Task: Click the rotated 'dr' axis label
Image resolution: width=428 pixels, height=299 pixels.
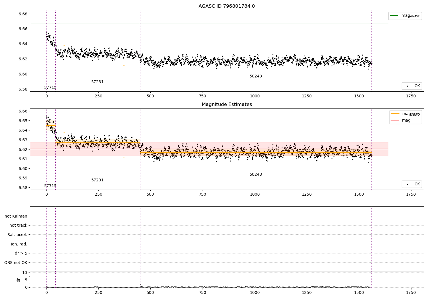Action: [19, 280]
